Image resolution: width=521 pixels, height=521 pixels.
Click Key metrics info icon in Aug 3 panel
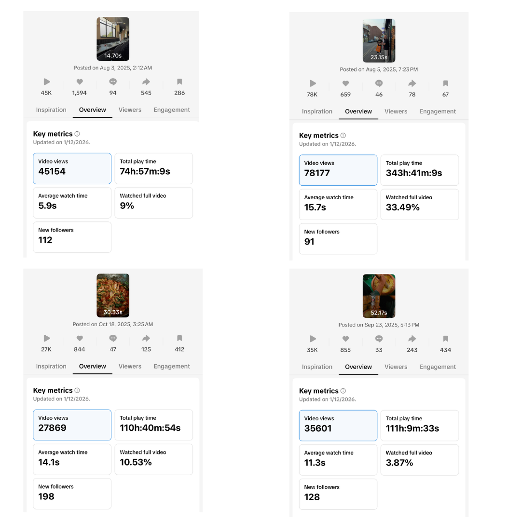click(77, 134)
